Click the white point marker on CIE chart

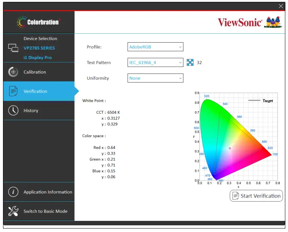pos(230,148)
